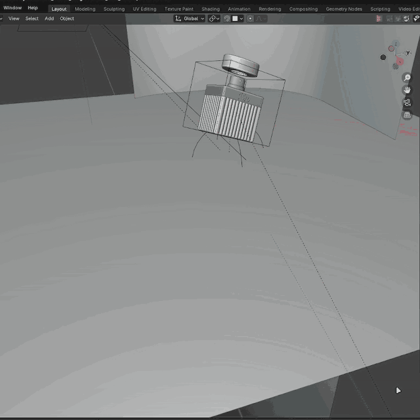Toggle the viewport overlays button

[x=406, y=19]
